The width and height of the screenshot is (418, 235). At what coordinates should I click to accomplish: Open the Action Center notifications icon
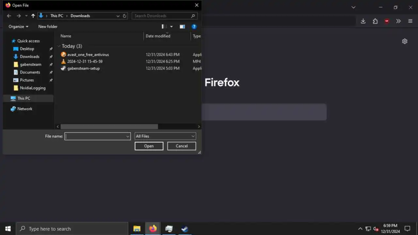[408, 229]
